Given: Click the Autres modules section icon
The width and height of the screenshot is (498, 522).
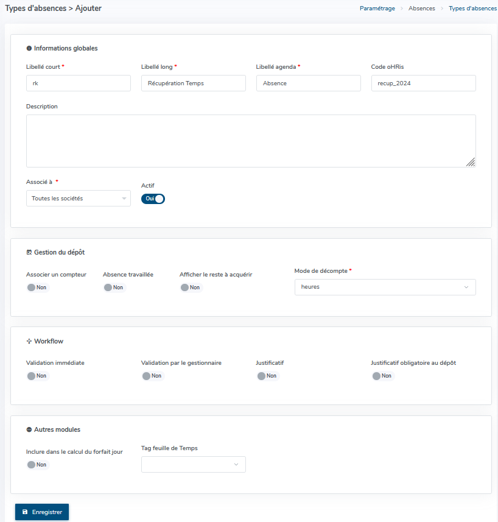Looking at the screenshot, I should 29,430.
